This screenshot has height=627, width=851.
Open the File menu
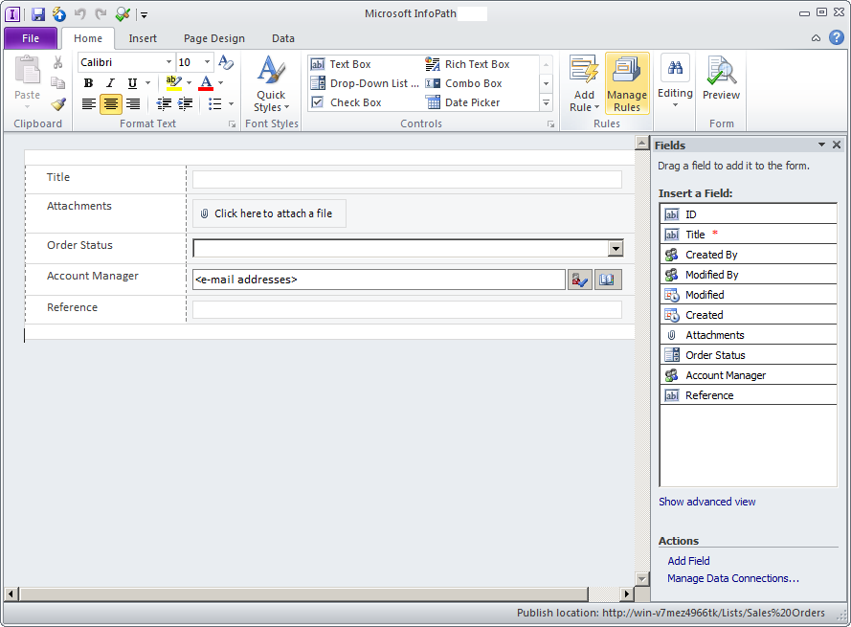(x=31, y=37)
